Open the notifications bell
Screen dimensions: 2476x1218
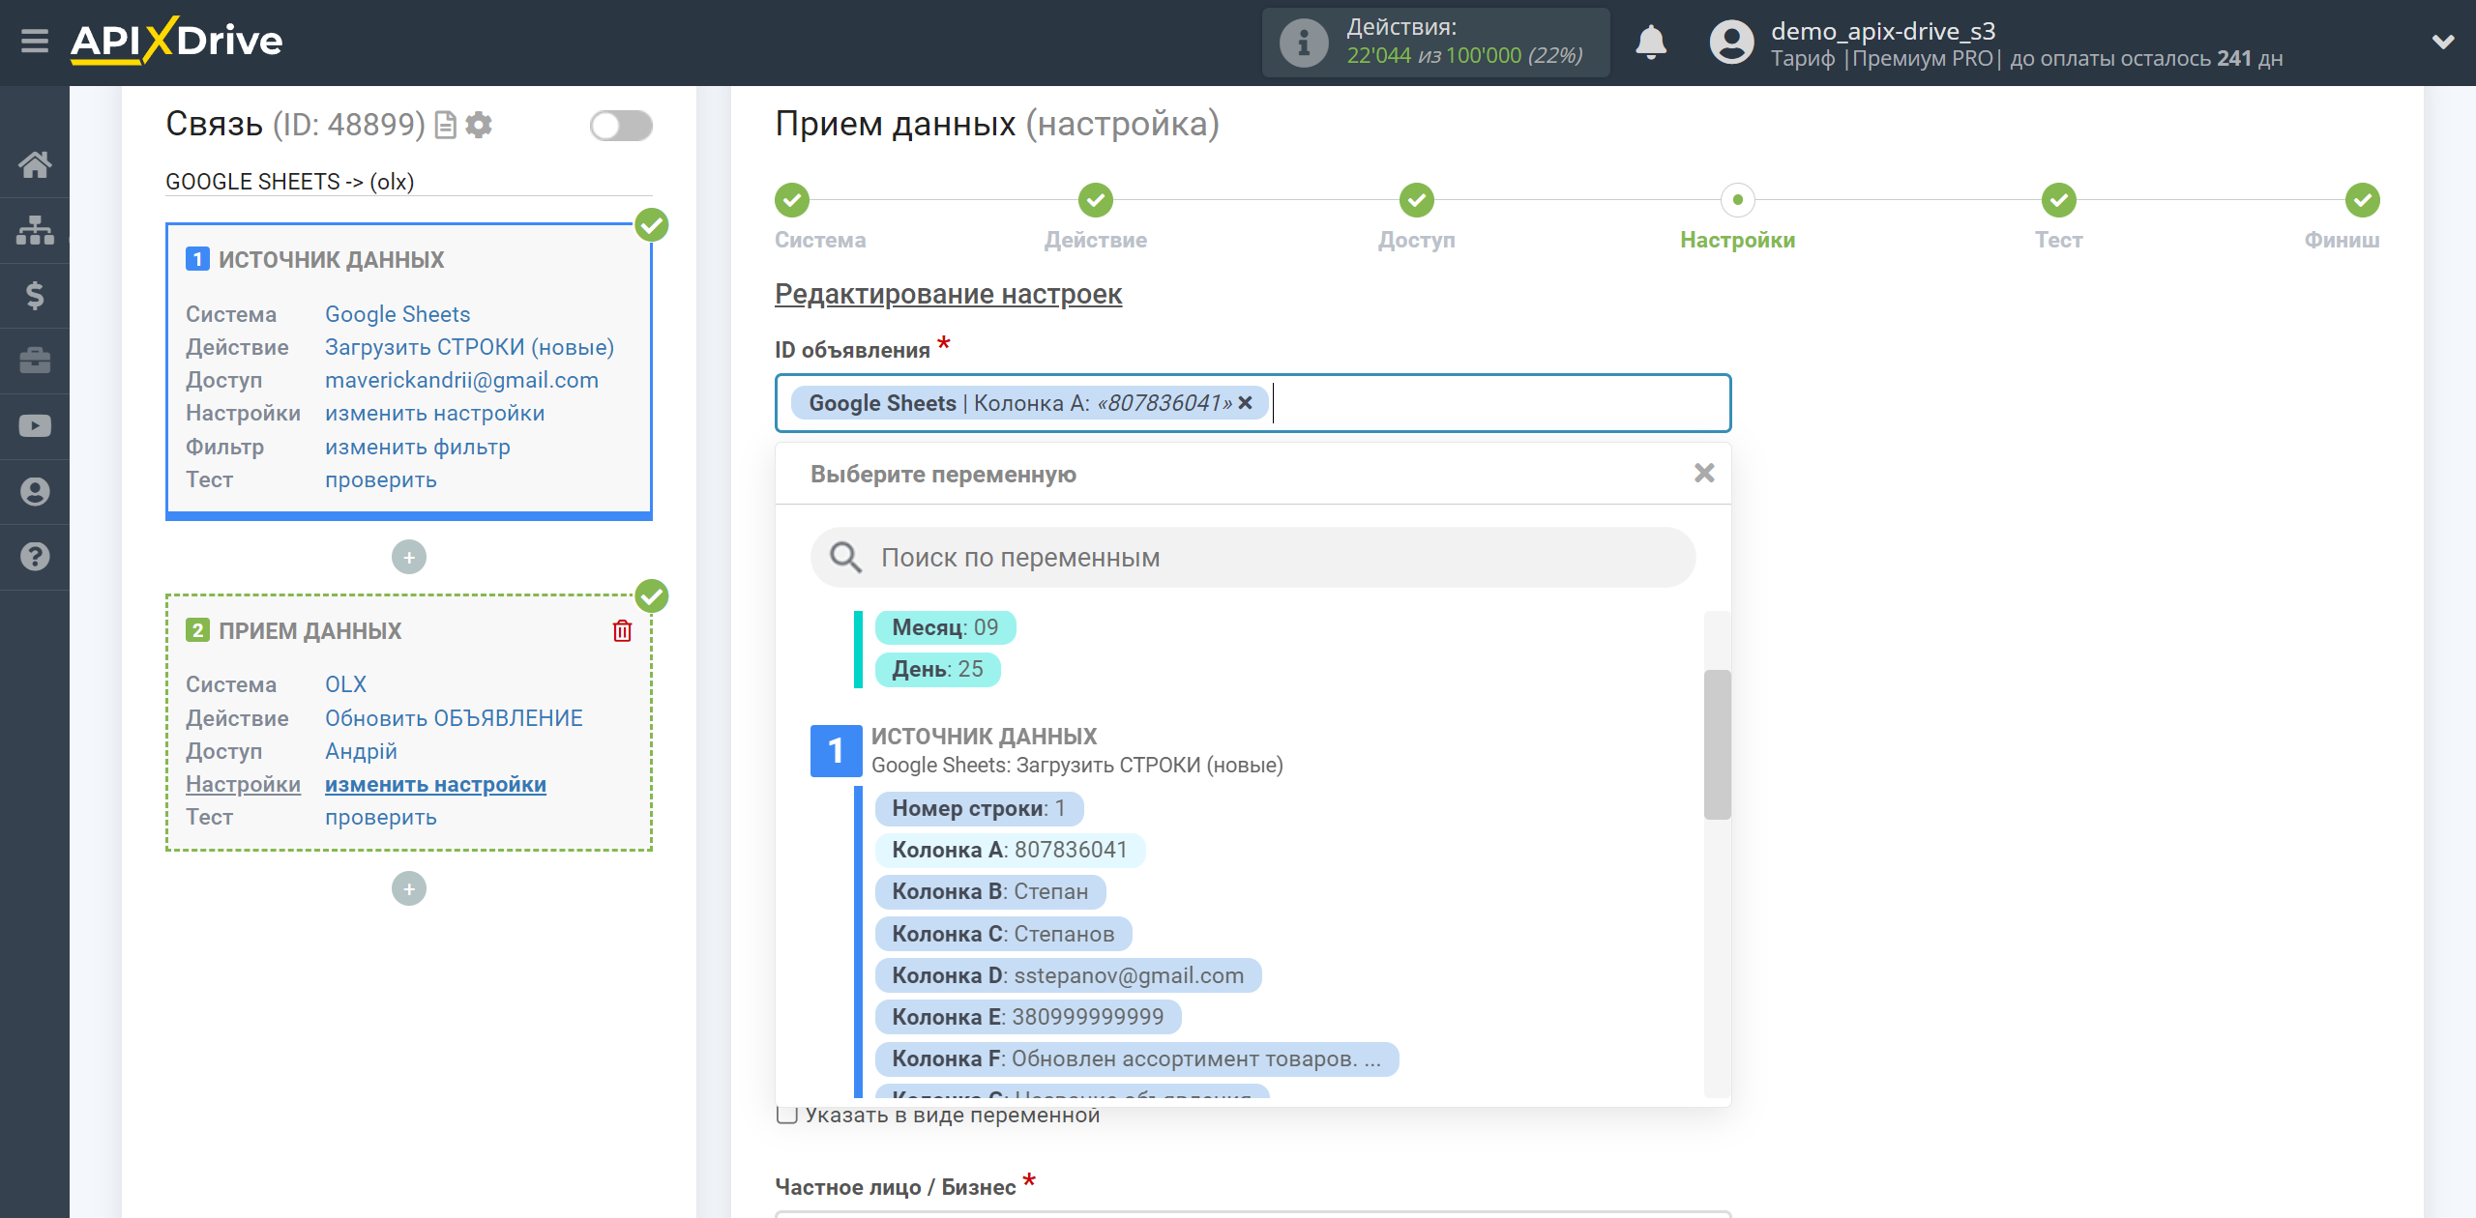click(x=1651, y=43)
